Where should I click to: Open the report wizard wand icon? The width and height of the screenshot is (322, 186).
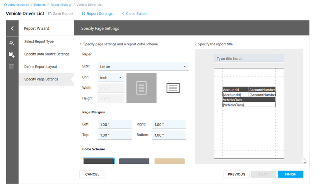[12, 43]
